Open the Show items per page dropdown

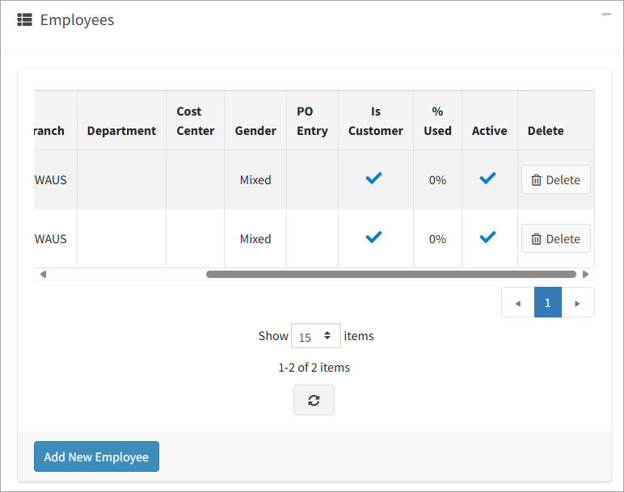coord(315,336)
